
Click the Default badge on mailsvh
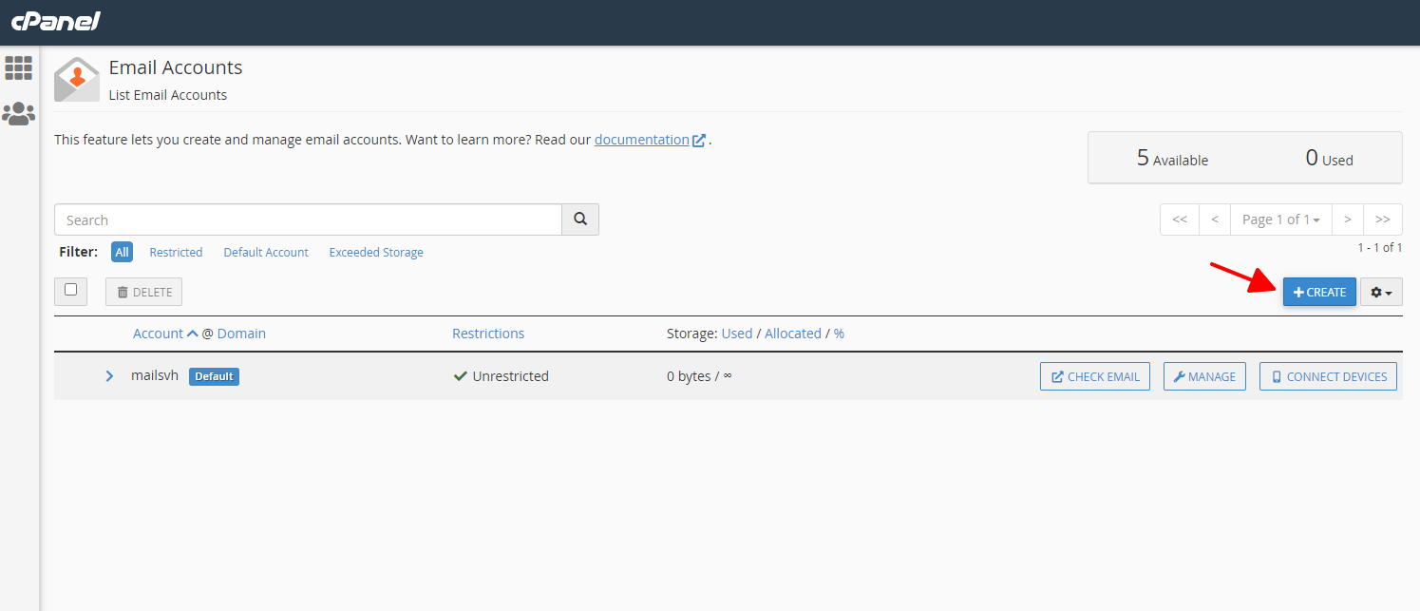214,376
